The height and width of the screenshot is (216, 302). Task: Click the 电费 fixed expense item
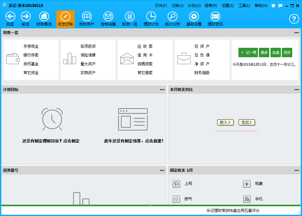click(x=259, y=184)
